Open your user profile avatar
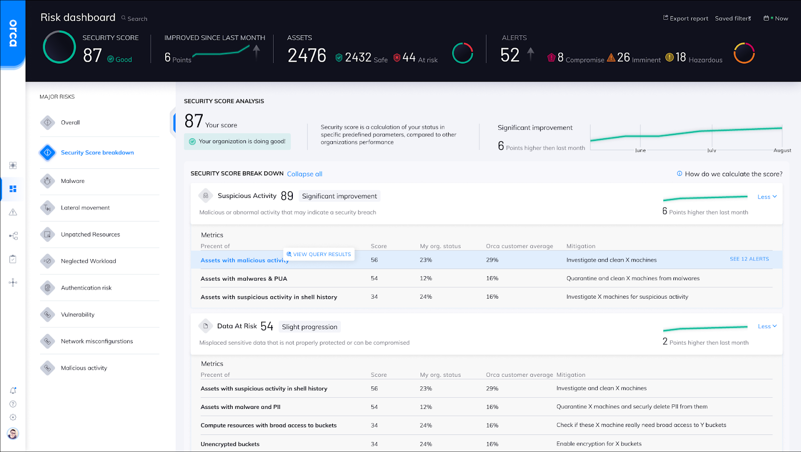801x452 pixels. tap(13, 433)
